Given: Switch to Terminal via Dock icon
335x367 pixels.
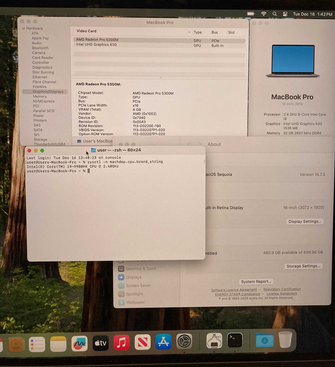Looking at the screenshot, I should (x=235, y=340).
